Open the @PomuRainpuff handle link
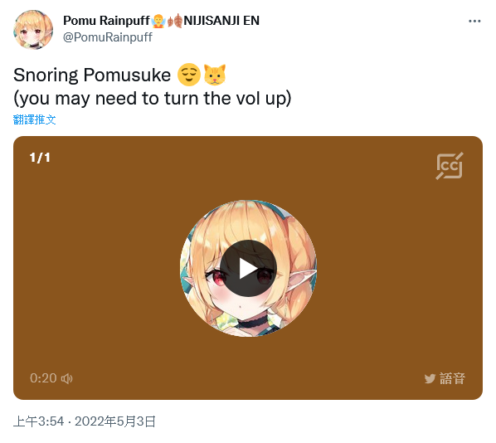 pos(108,37)
